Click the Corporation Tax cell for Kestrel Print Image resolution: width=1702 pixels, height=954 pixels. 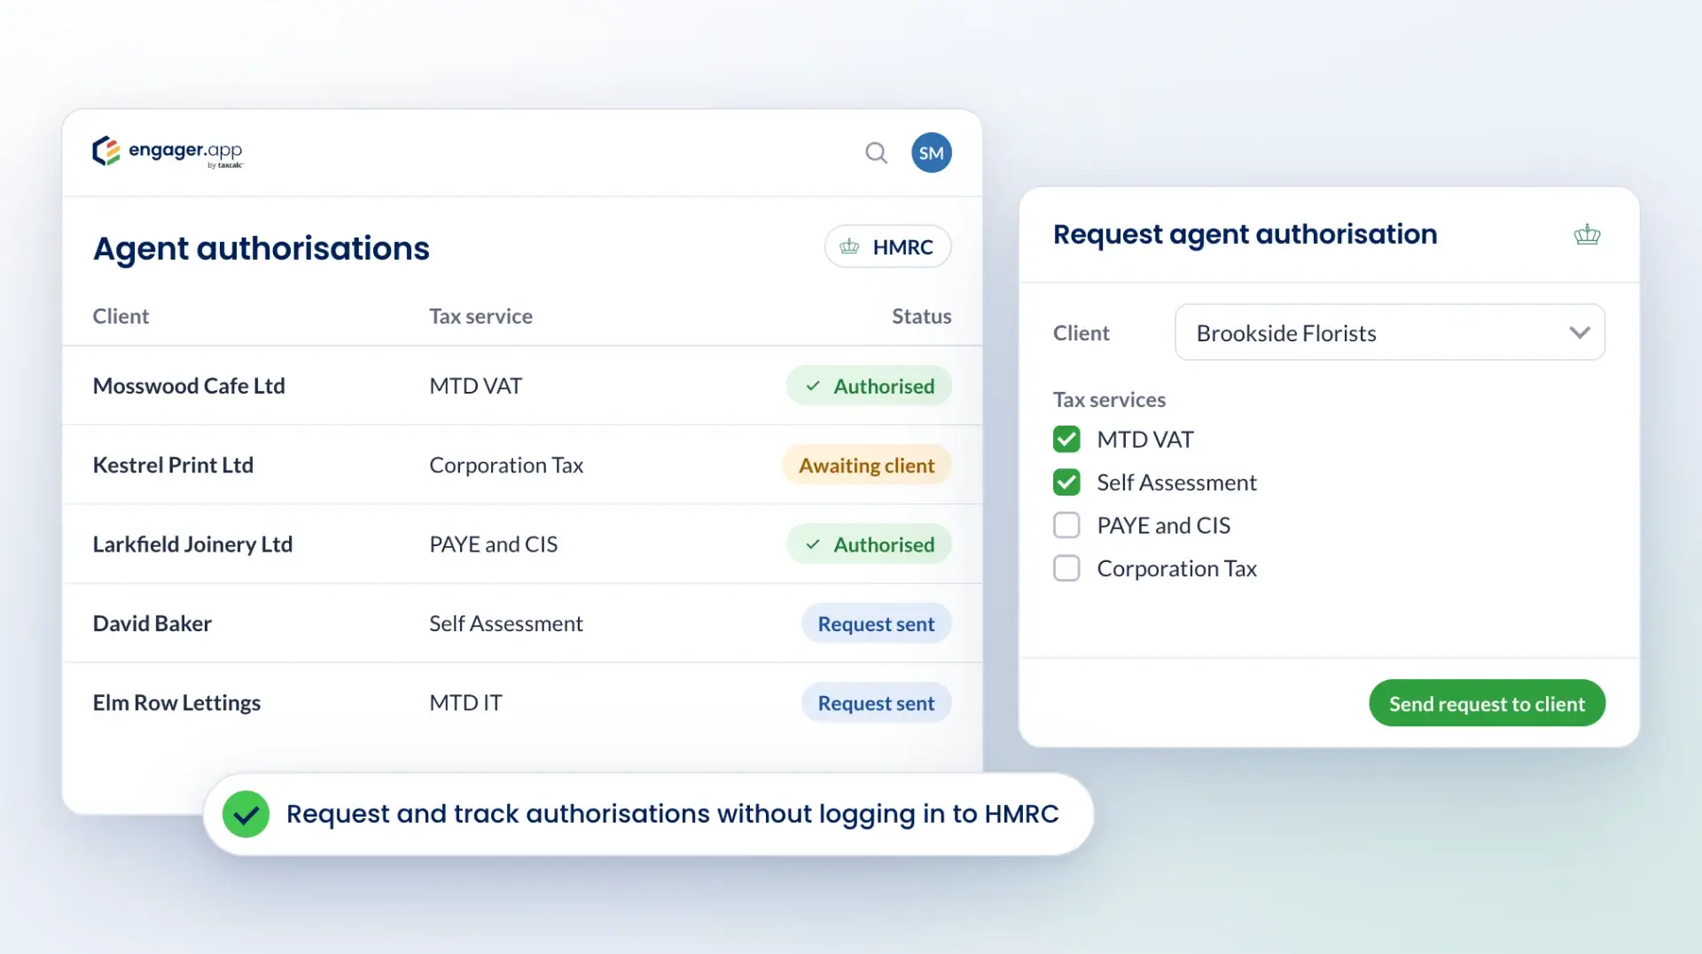pyautogui.click(x=506, y=465)
